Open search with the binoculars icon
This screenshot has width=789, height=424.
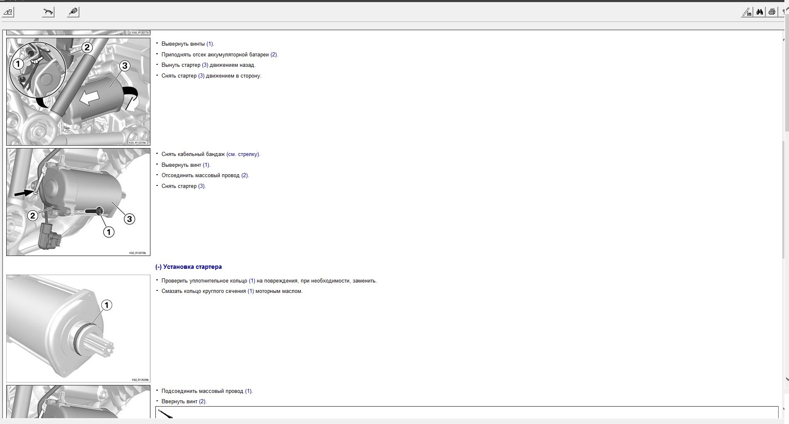(x=760, y=12)
